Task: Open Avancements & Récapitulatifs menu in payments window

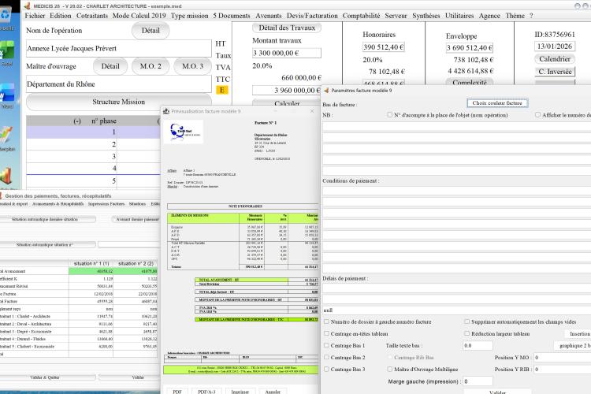Action: 58,203
